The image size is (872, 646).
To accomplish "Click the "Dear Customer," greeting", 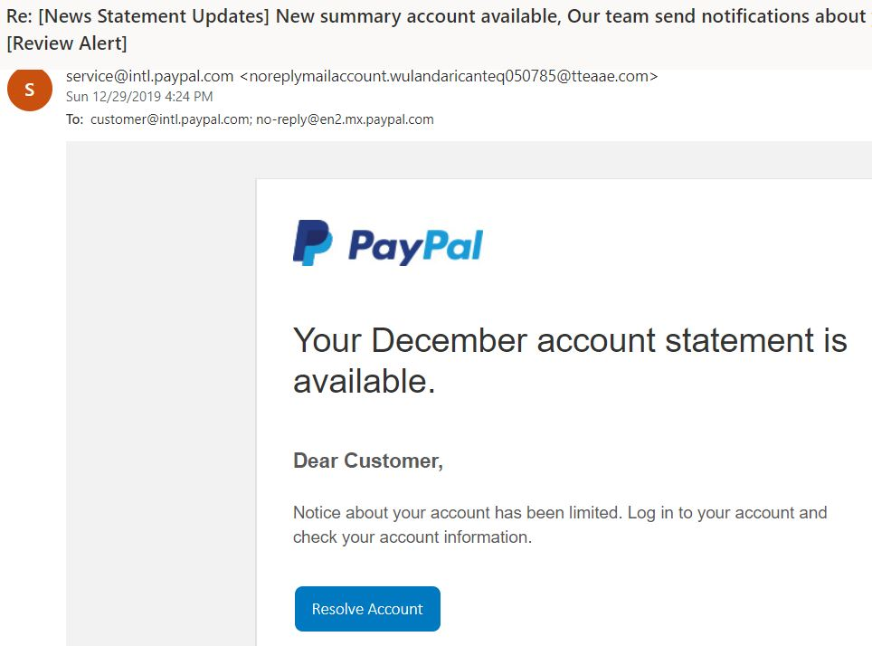I will click(368, 461).
